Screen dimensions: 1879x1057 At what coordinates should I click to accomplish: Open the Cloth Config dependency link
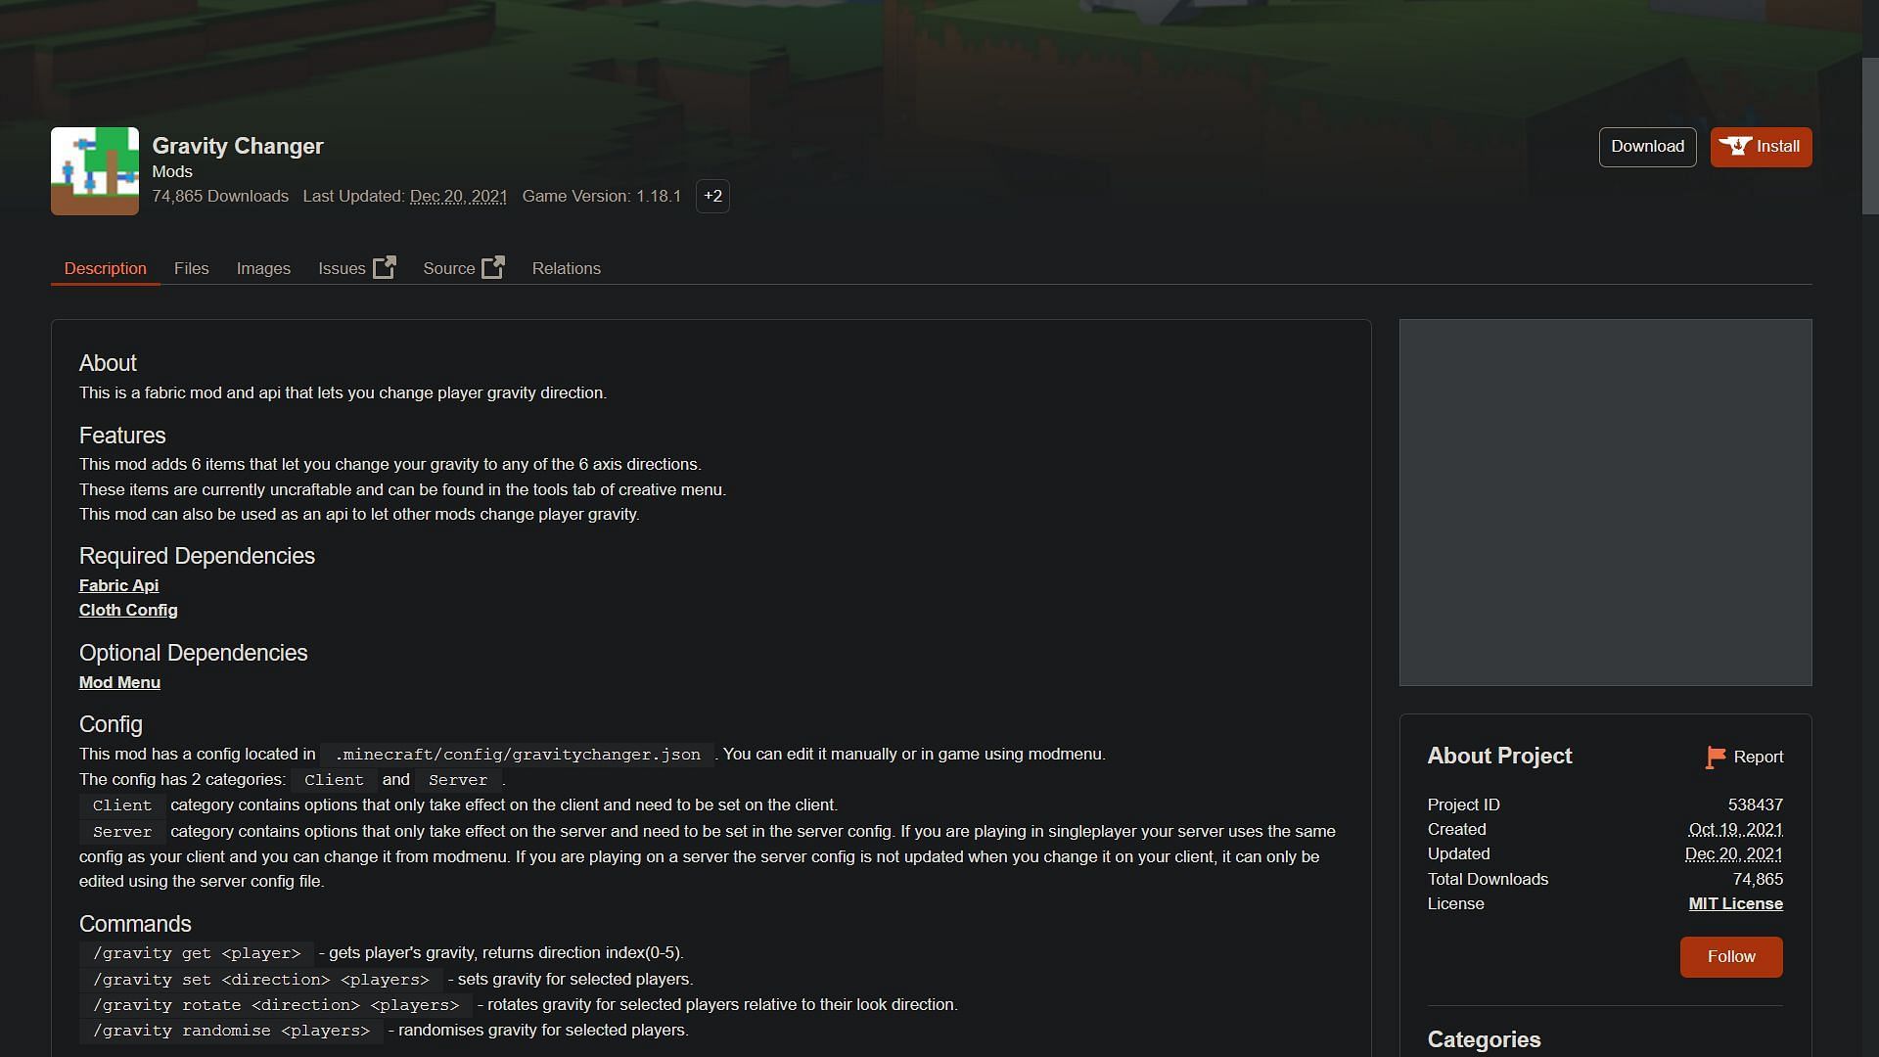coord(128,611)
